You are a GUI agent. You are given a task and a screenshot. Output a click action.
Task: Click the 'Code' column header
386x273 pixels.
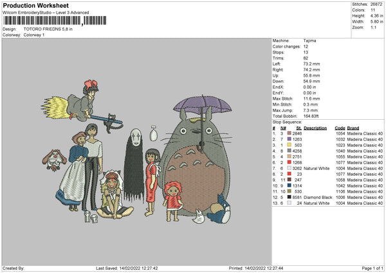[x=340, y=128]
